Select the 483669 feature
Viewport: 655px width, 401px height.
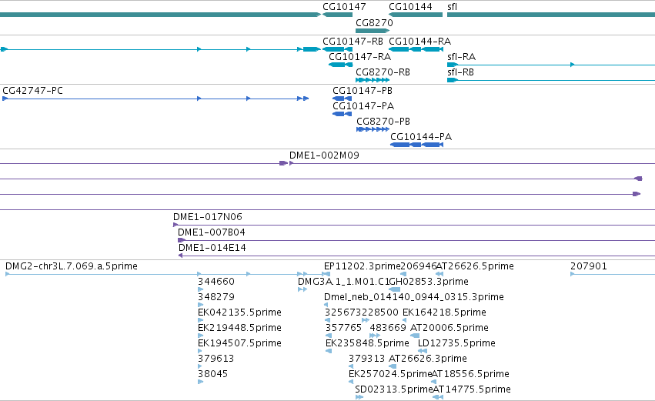[x=388, y=328]
